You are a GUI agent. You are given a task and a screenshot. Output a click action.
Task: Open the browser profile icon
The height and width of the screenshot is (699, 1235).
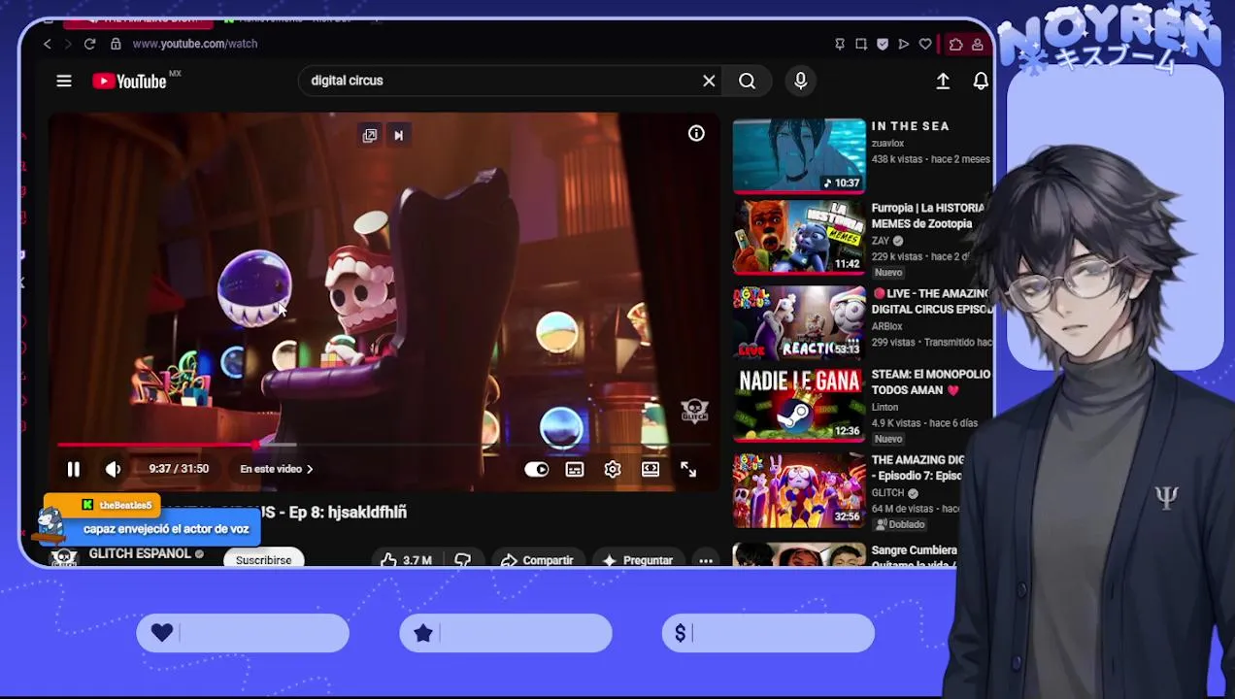pos(978,44)
